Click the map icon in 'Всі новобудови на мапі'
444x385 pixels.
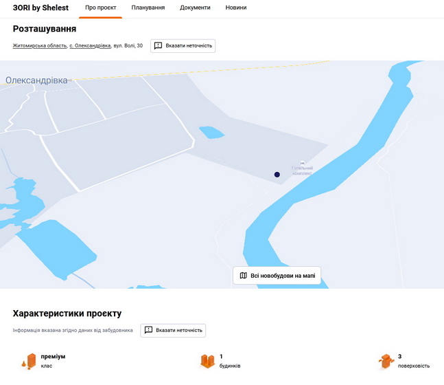243,276
